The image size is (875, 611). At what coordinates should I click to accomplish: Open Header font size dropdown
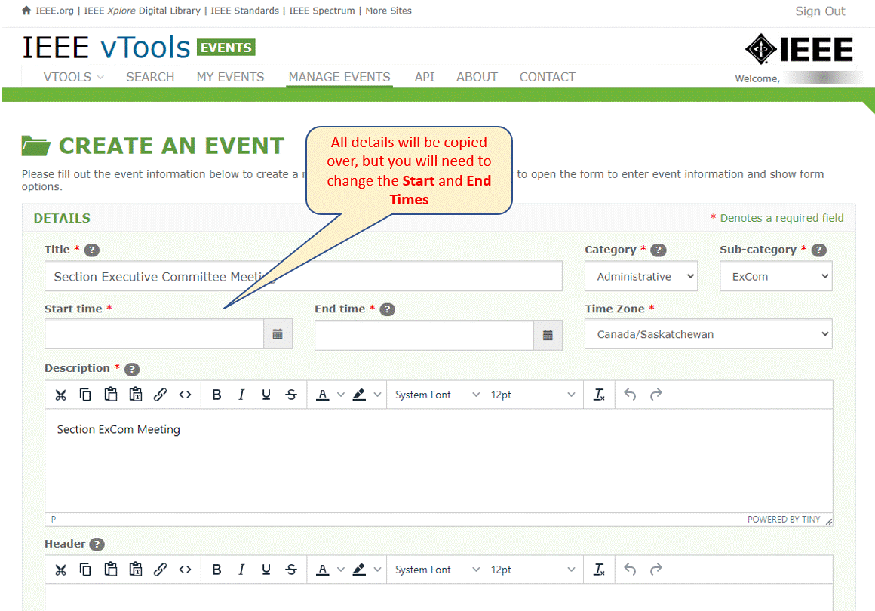tap(533, 570)
